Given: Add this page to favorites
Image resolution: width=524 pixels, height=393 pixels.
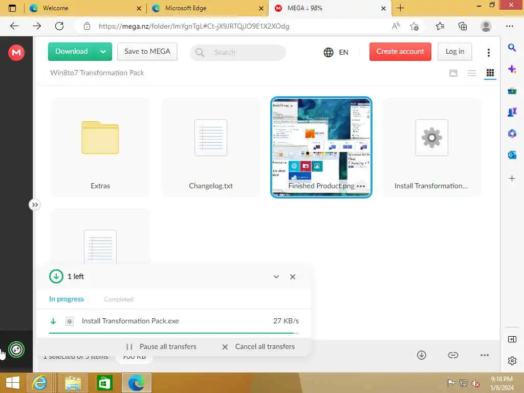Looking at the screenshot, I should (414, 27).
